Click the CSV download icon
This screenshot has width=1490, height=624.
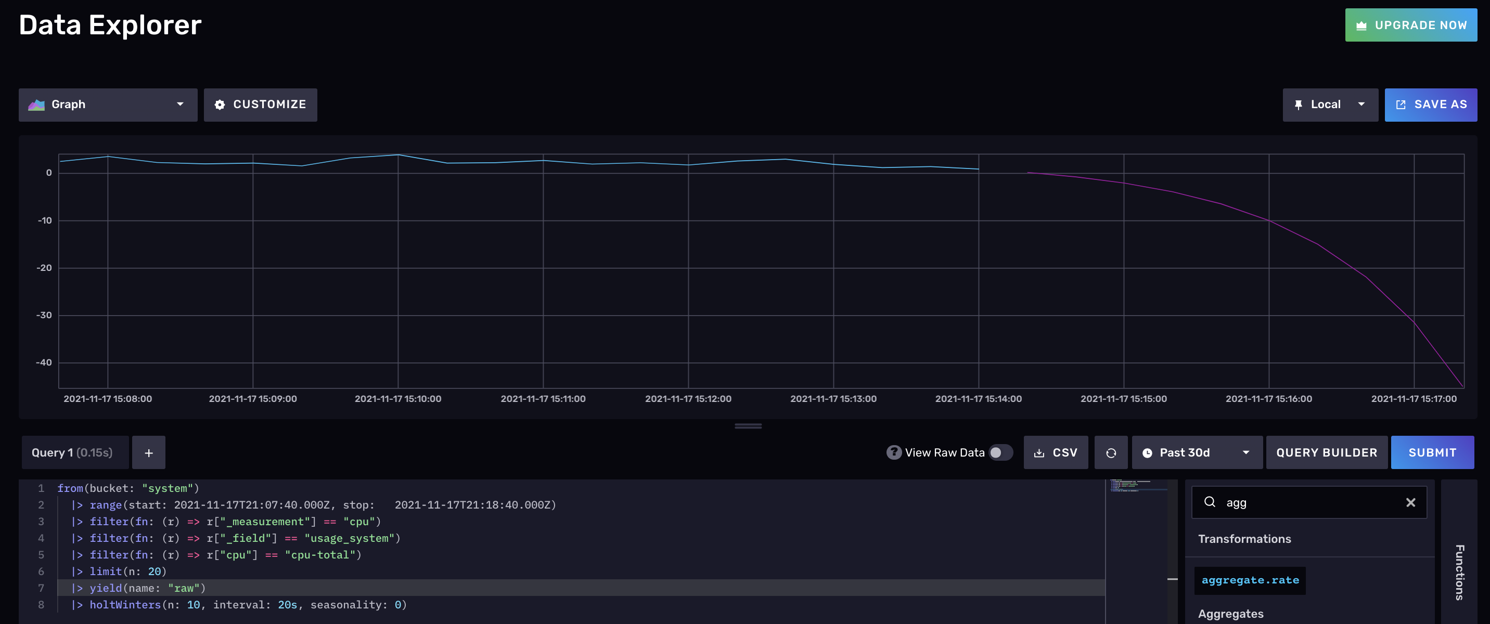pyautogui.click(x=1040, y=452)
